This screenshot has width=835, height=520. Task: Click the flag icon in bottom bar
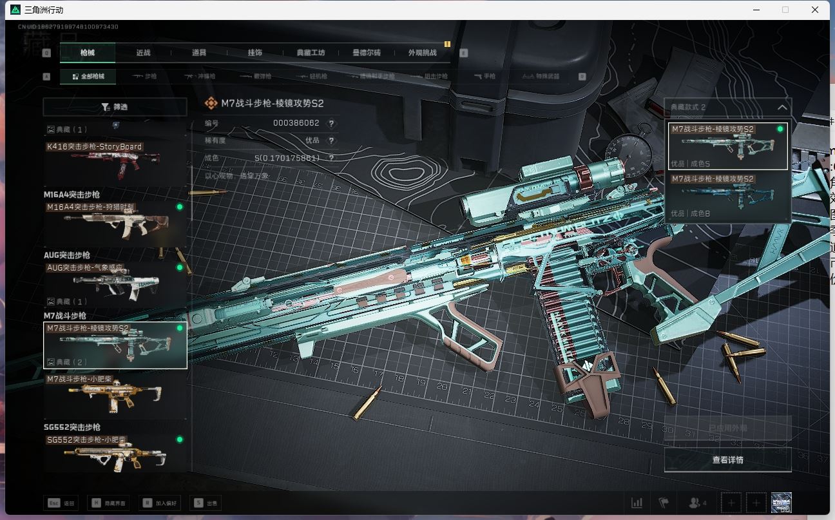coord(663,503)
